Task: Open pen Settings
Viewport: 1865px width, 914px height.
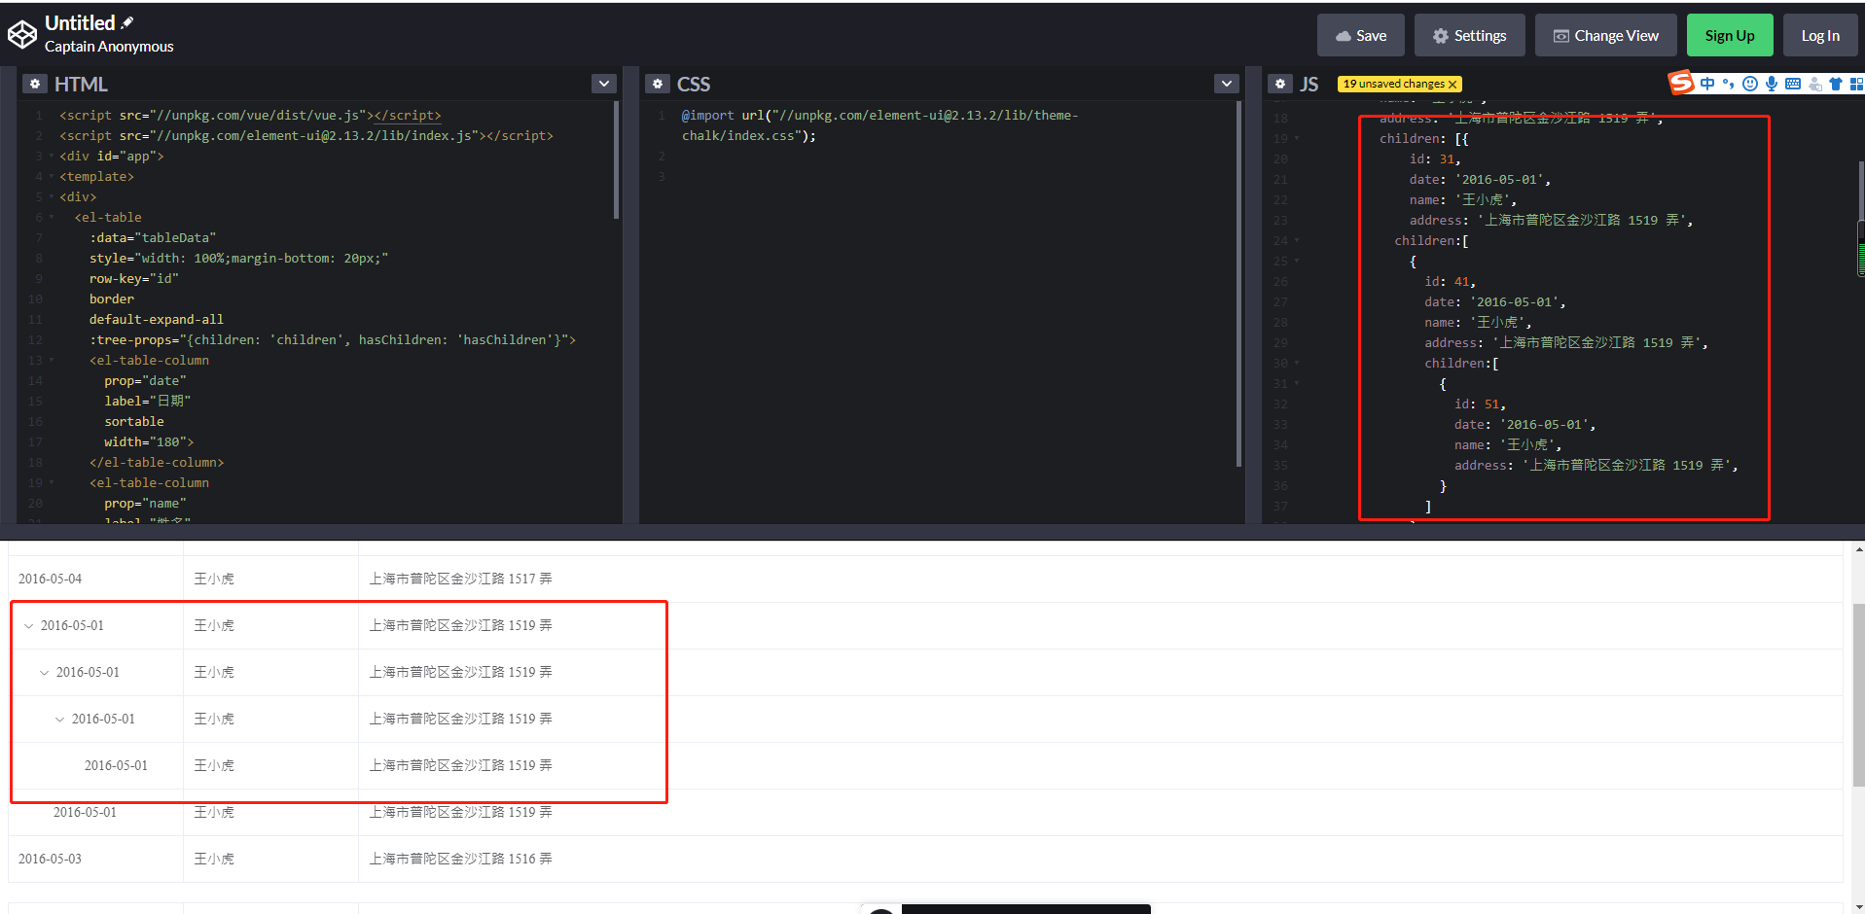Action: tap(1469, 35)
